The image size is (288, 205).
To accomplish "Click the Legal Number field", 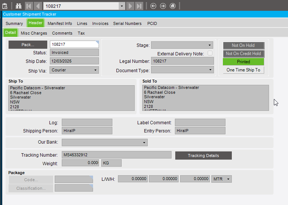I will point(182,61).
